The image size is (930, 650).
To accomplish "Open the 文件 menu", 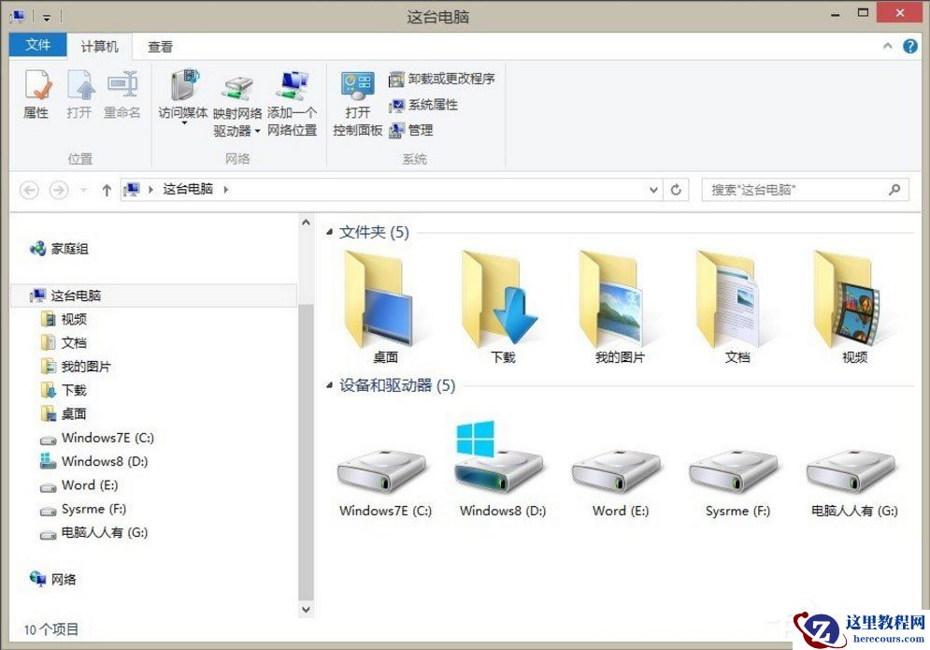I will 37,46.
